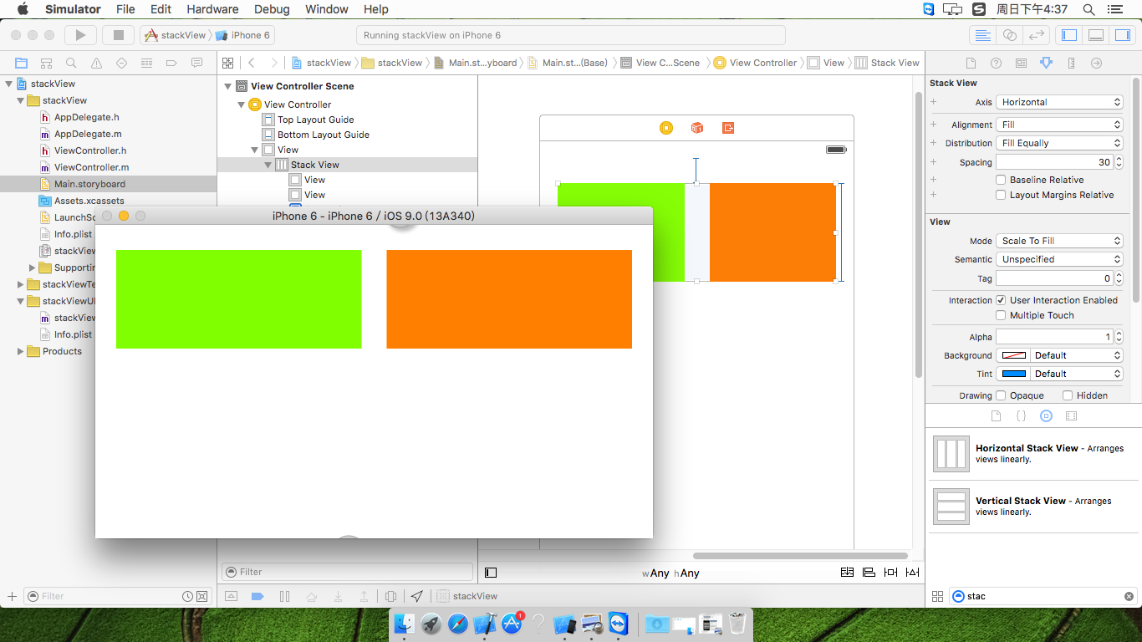1142x642 pixels.
Task: Show the Connections inspector
Action: click(1096, 63)
